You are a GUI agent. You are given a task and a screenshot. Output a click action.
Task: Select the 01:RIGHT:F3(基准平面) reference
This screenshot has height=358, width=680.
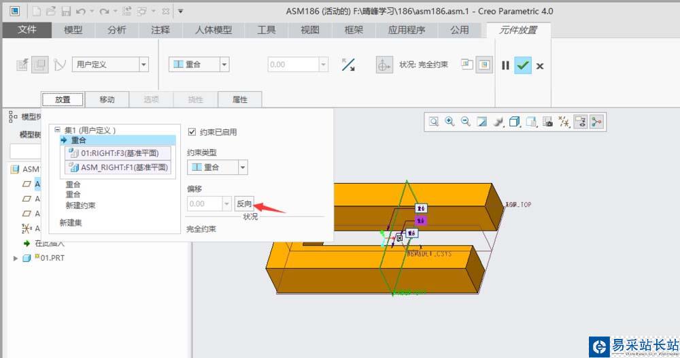click(118, 153)
